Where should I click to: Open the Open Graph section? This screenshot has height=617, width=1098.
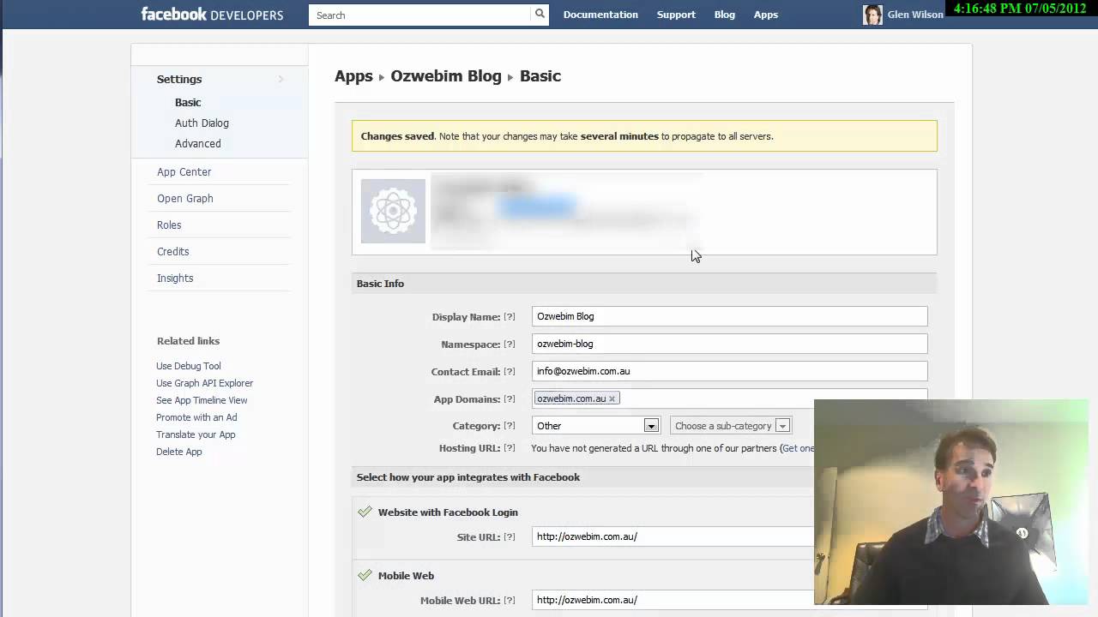(x=185, y=198)
